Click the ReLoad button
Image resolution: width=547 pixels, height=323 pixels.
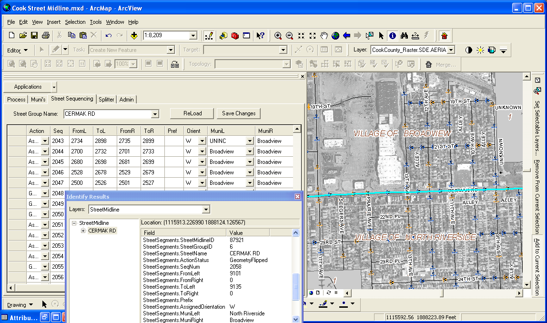192,113
